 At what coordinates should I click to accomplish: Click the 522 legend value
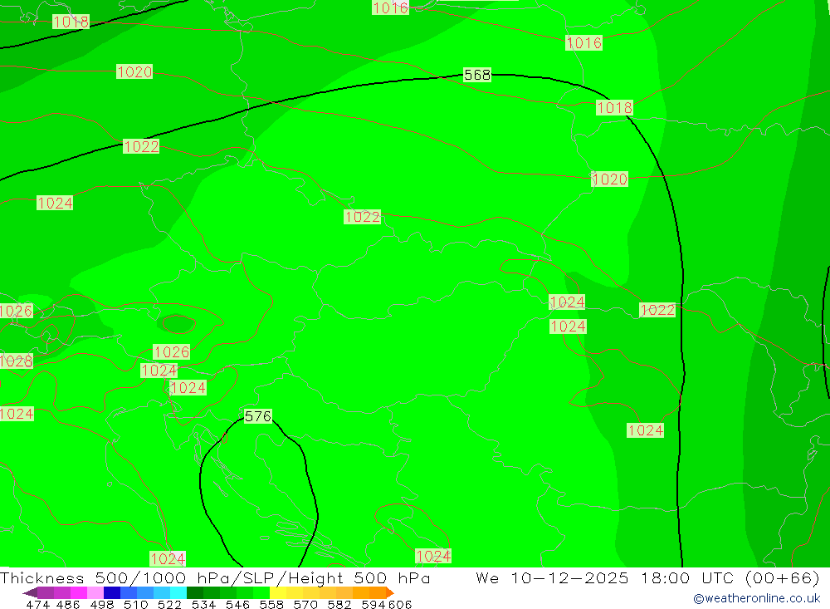169,605
